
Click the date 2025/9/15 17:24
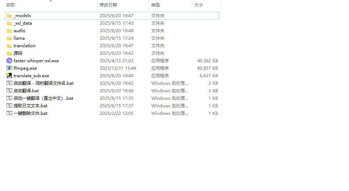tap(117, 38)
